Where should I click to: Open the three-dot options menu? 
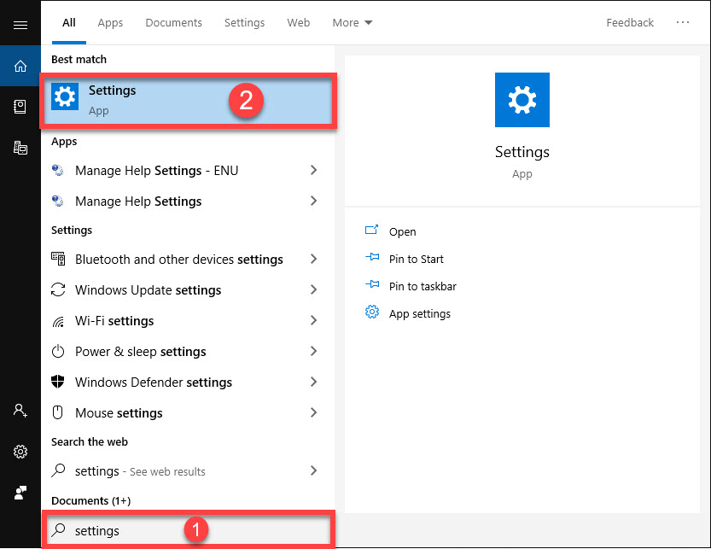(x=683, y=22)
